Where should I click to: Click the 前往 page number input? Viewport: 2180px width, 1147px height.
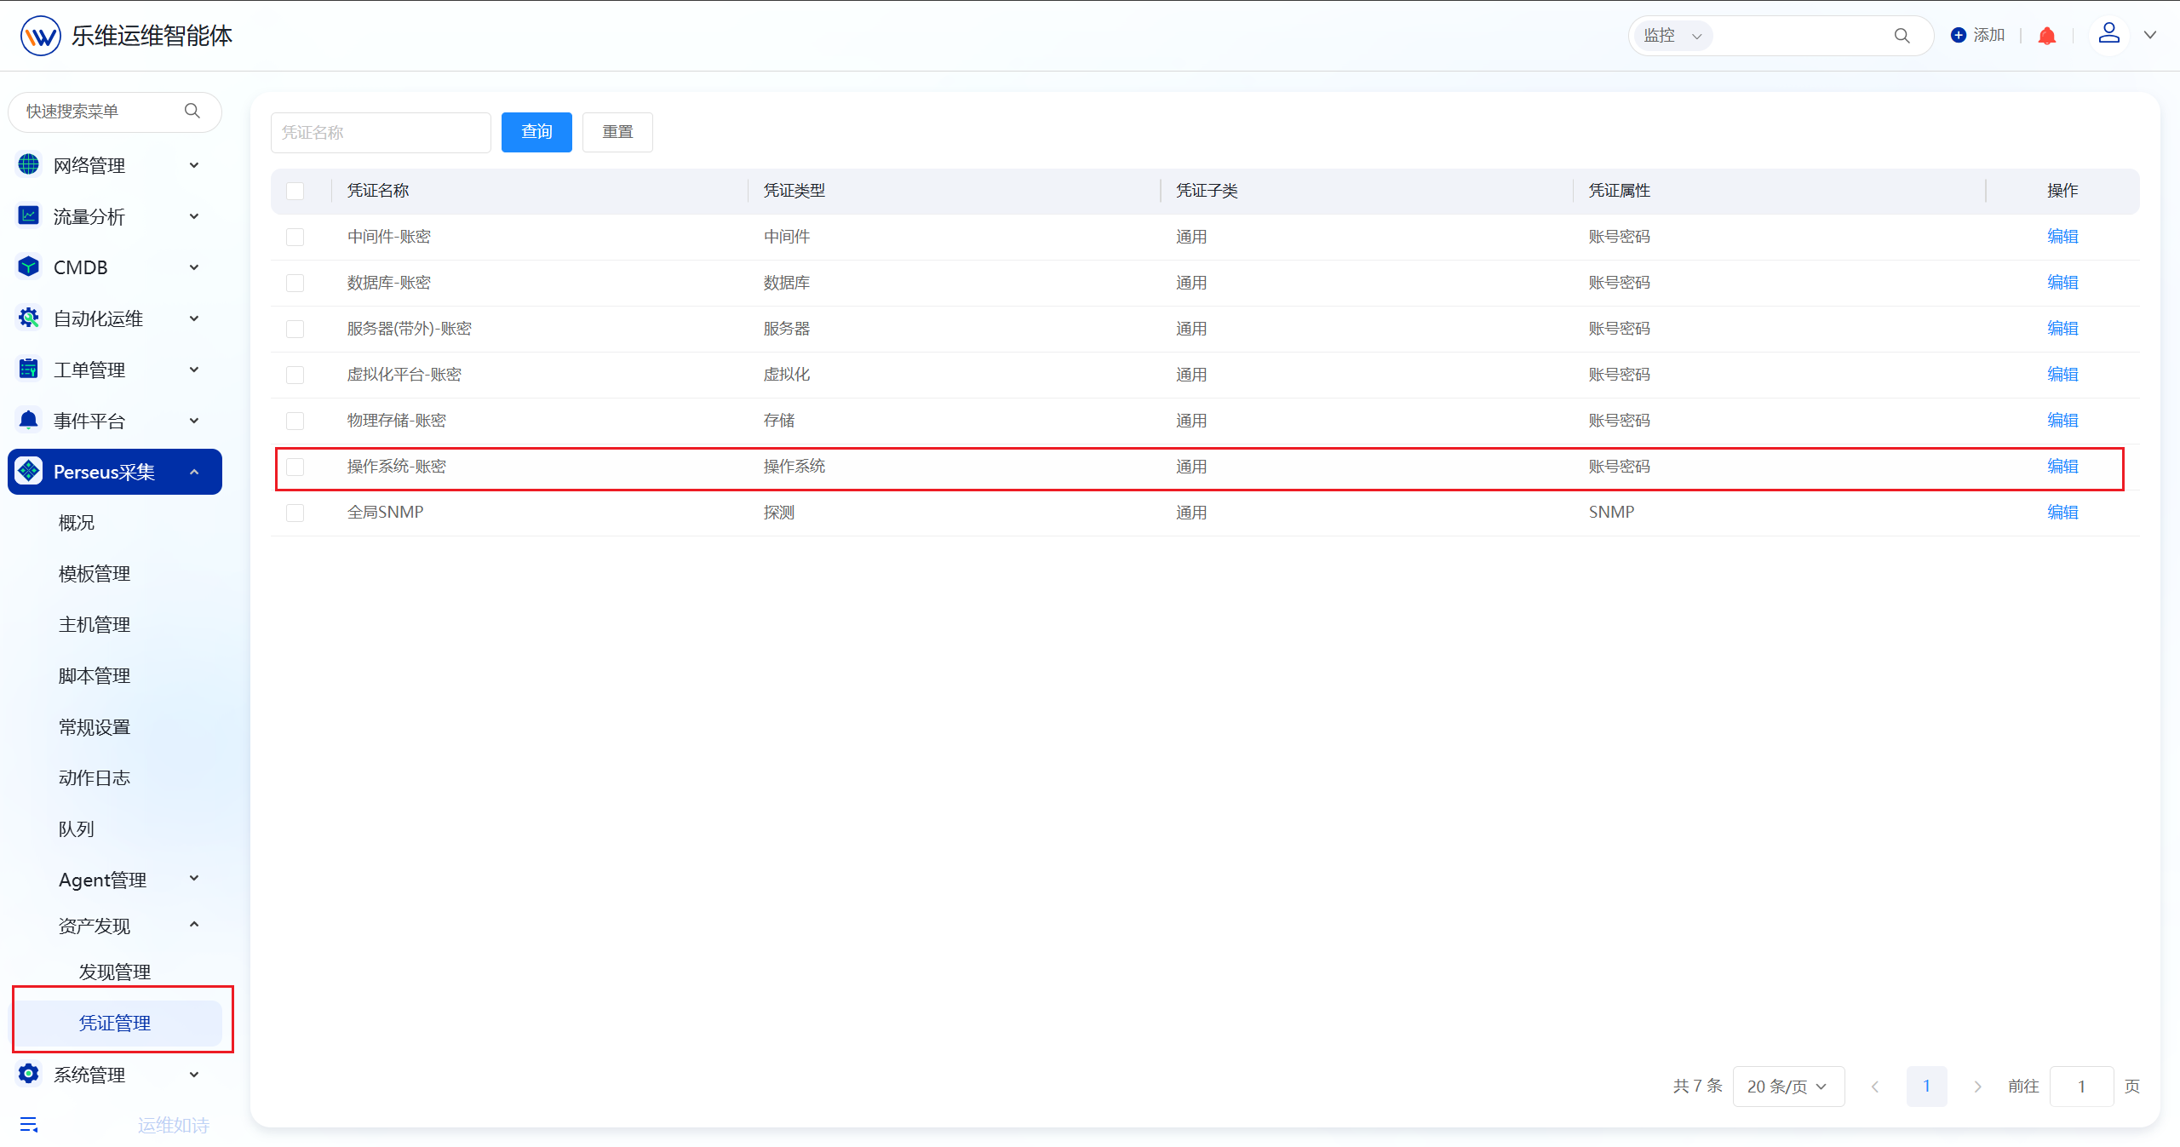[x=2081, y=1087]
